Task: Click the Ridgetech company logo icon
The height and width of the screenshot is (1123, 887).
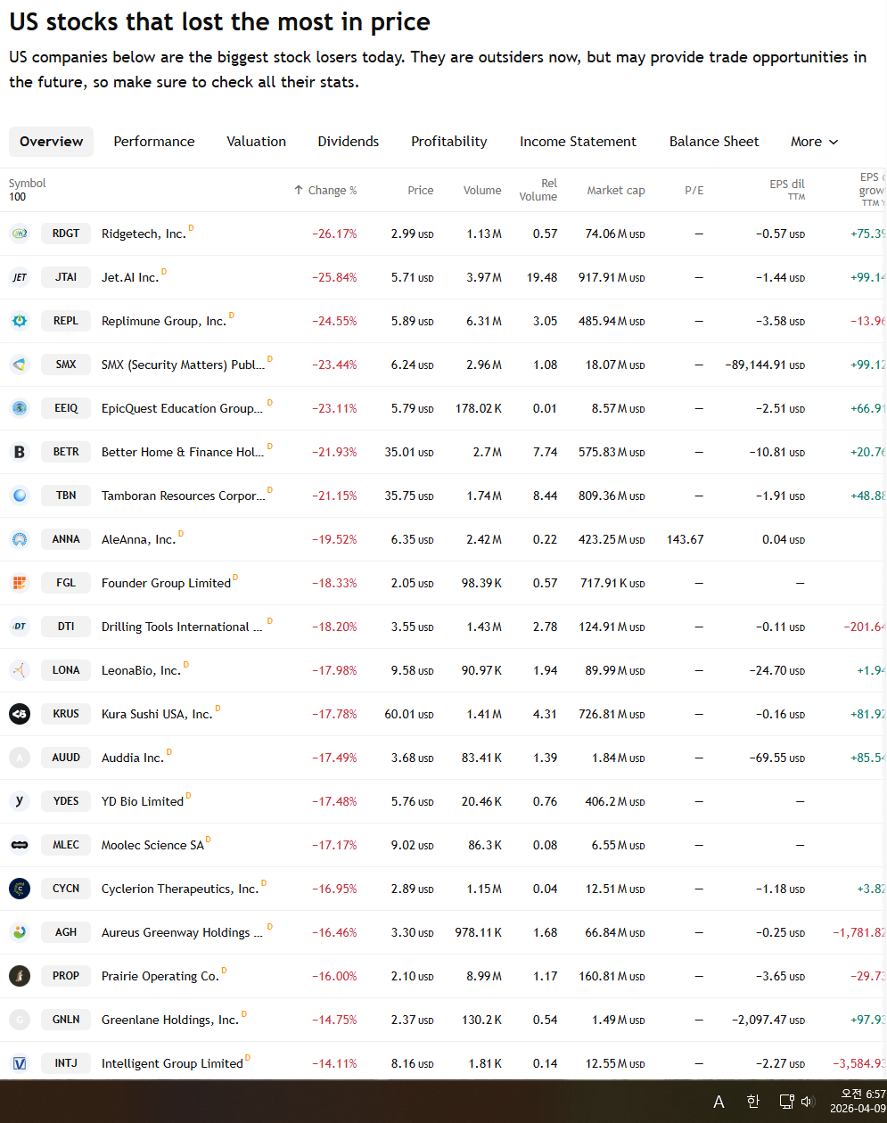Action: click(20, 234)
